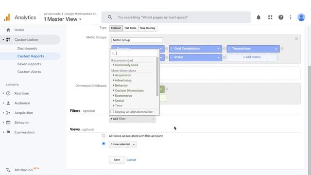The width and height of the screenshot is (311, 175).
Task: Open the Google apps grid icon
Action: (270, 17)
